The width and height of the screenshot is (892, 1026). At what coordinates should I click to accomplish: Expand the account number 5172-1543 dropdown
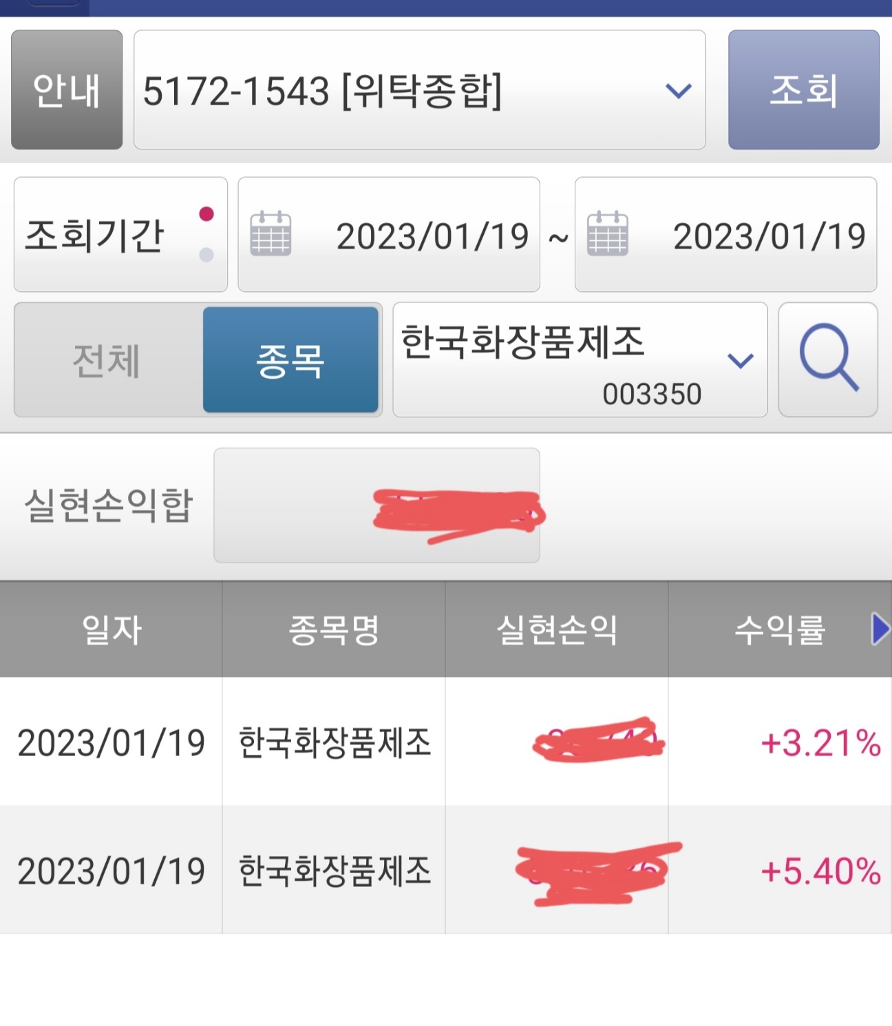tap(678, 90)
